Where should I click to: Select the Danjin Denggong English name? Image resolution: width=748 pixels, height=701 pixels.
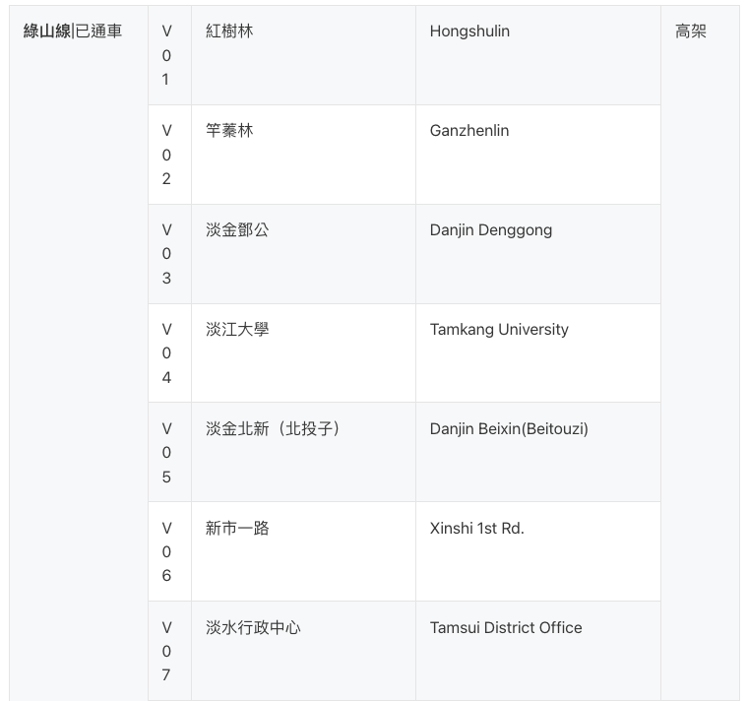[490, 230]
